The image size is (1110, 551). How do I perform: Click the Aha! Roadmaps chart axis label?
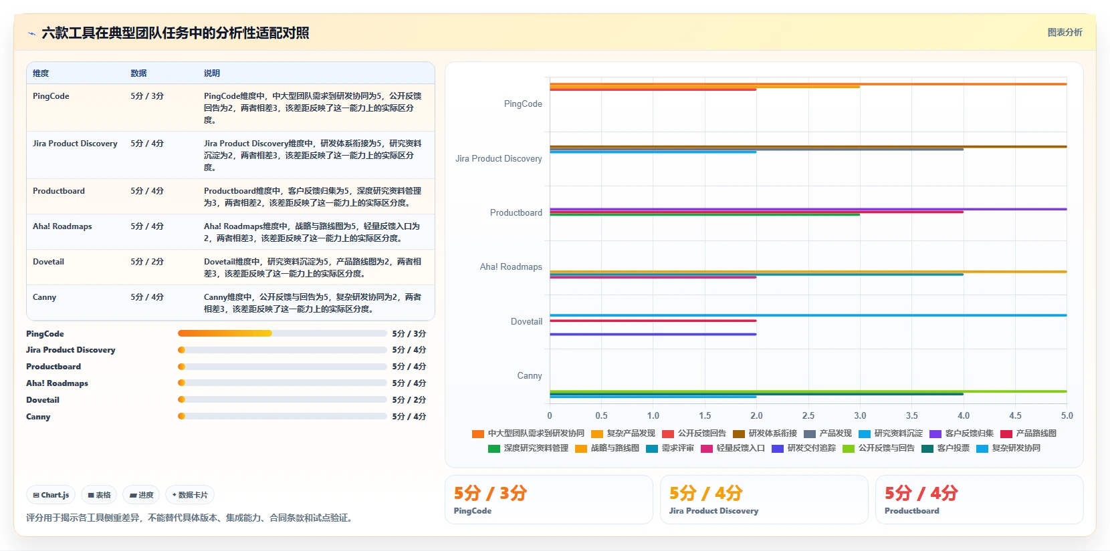pos(511,267)
